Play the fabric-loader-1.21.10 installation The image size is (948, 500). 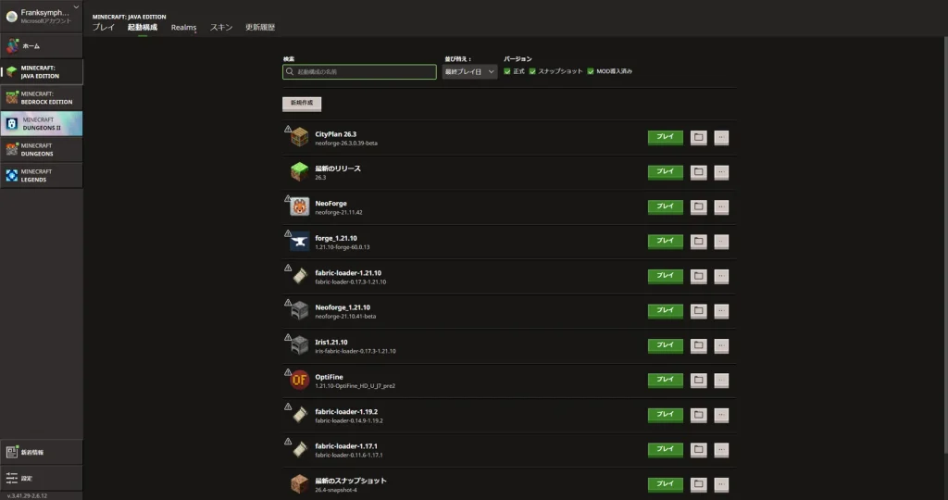pyautogui.click(x=665, y=276)
